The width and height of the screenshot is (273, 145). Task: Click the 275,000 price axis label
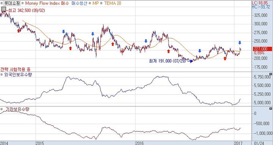coord(260,32)
